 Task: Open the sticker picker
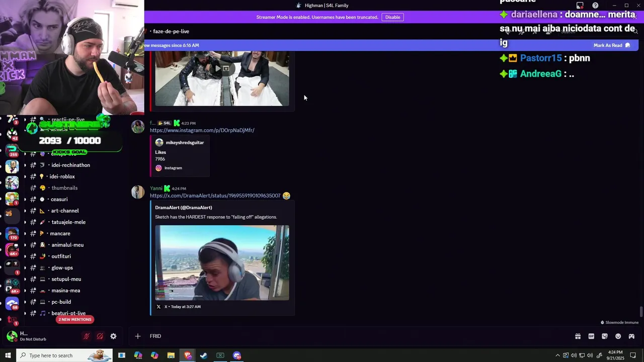(605, 336)
